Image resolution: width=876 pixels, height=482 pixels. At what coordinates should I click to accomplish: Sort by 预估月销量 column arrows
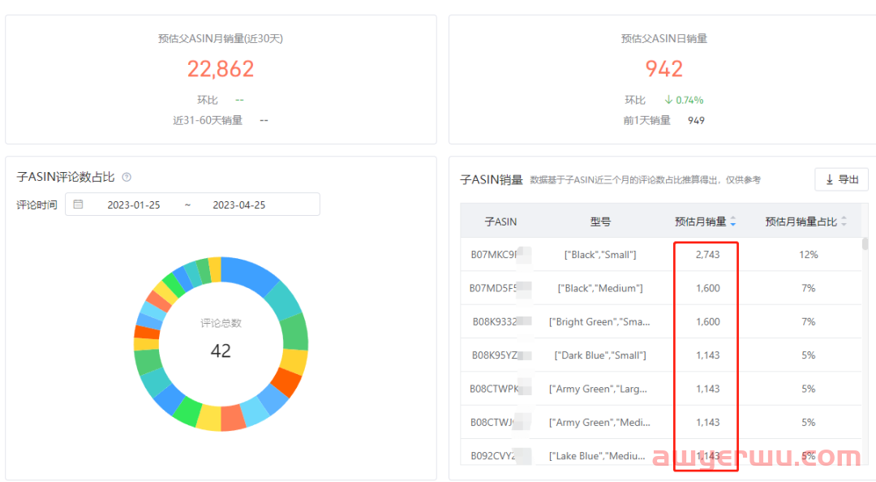click(733, 222)
